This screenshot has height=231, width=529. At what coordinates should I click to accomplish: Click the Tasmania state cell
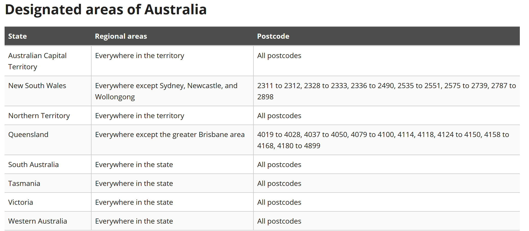click(x=24, y=183)
